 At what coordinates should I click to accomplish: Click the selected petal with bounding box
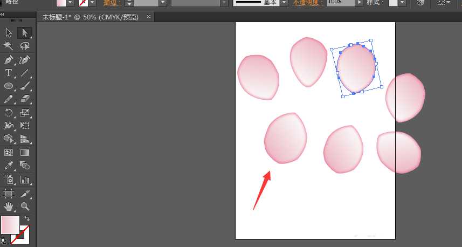356,68
